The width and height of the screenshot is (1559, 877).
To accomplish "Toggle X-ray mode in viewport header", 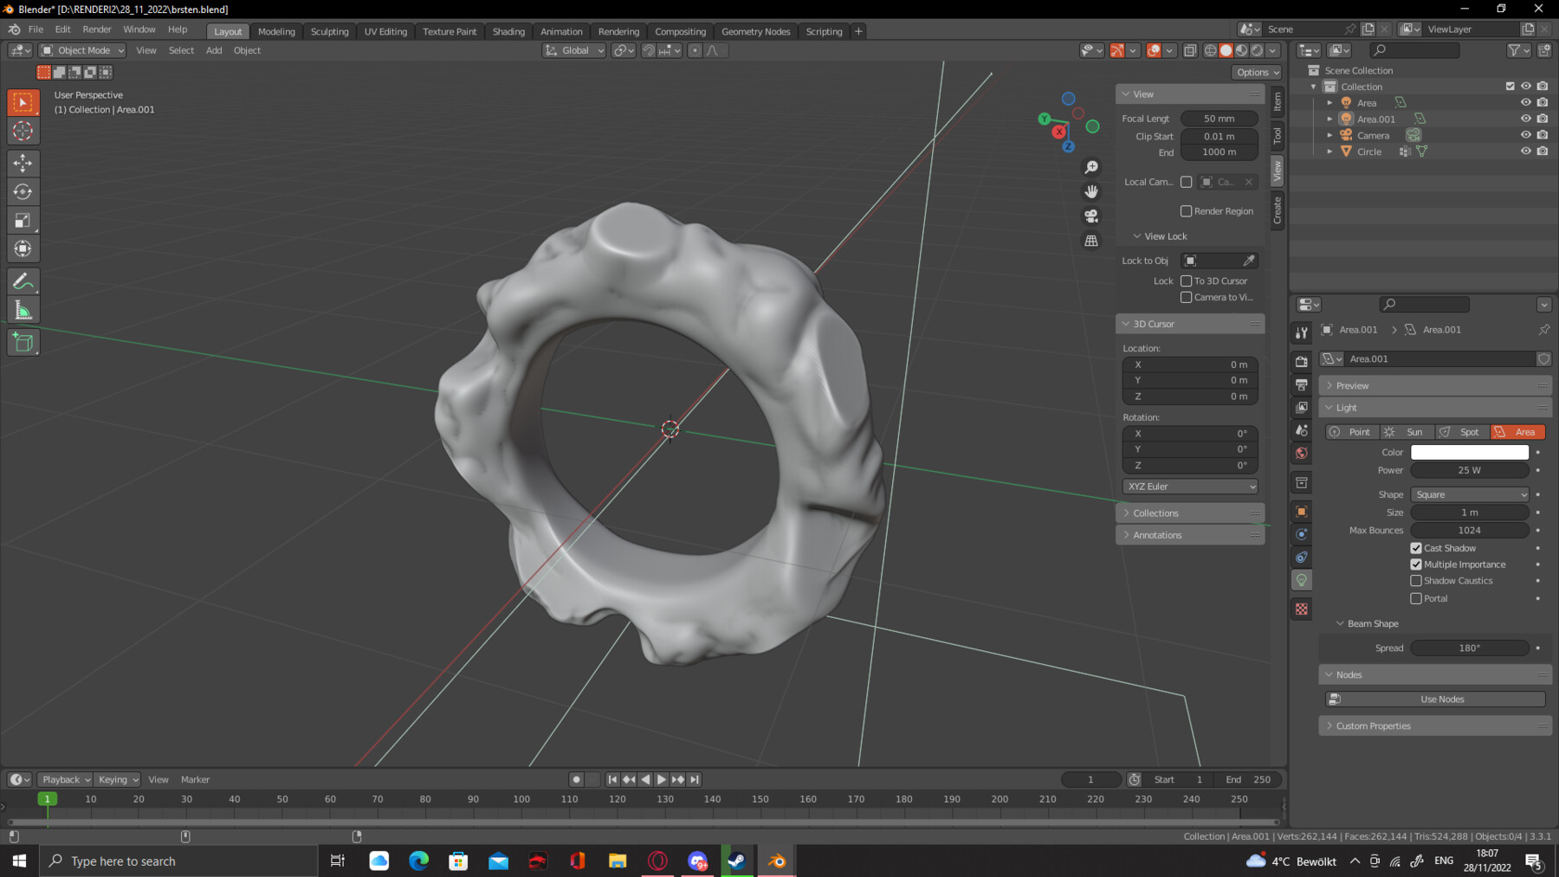I will coord(1188,49).
